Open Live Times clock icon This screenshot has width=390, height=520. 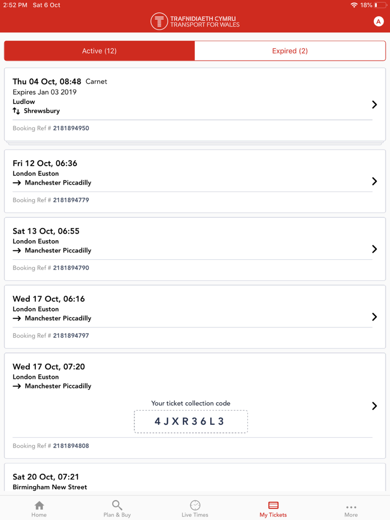tap(195, 505)
